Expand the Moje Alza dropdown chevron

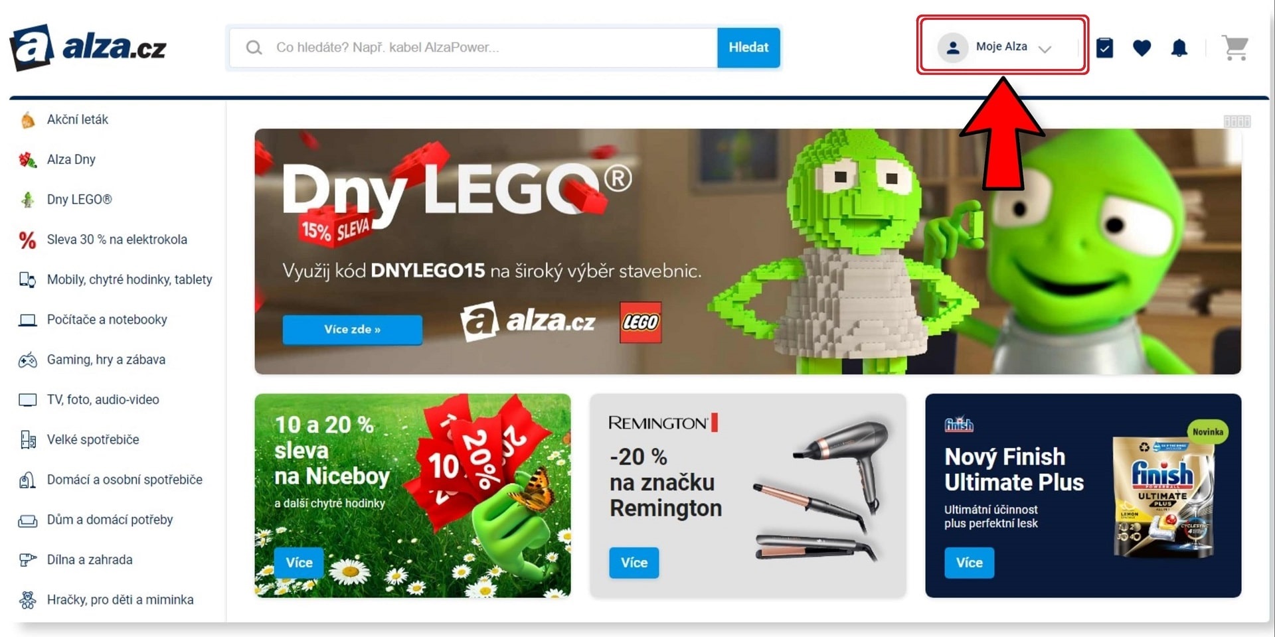point(1045,49)
